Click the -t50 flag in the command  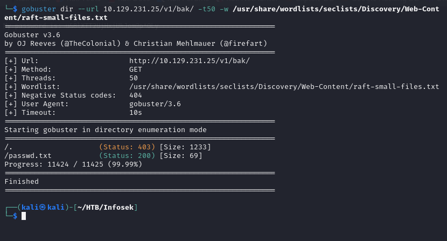tap(207, 9)
